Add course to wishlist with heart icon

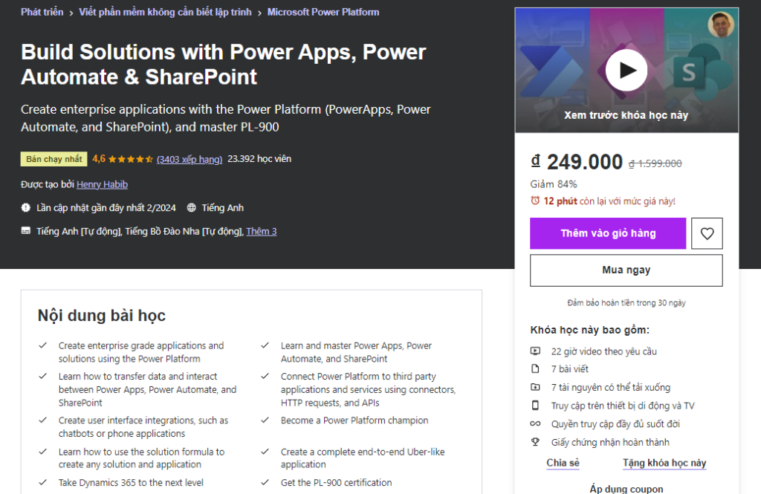[706, 233]
